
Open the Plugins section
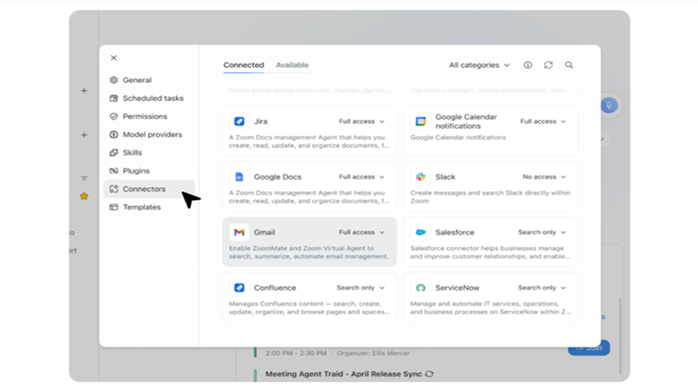pyautogui.click(x=149, y=171)
